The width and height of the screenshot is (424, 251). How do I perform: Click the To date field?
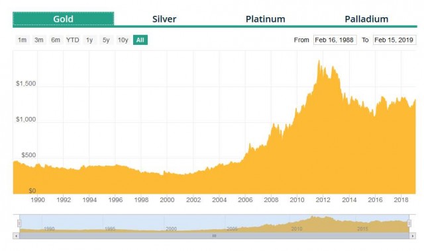coord(395,40)
